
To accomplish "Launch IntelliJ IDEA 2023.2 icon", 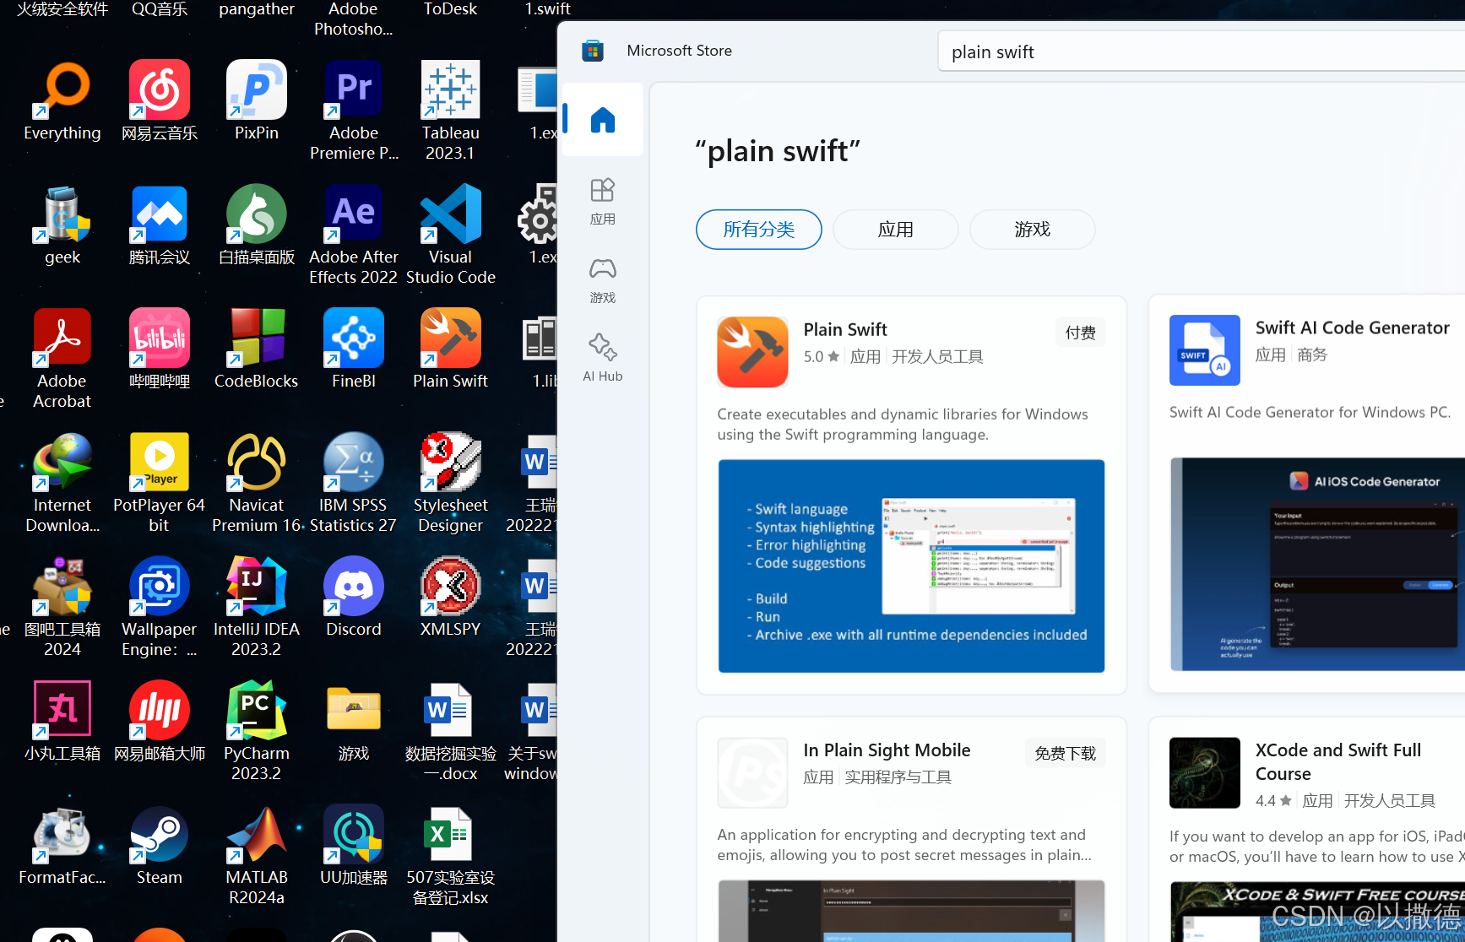I will click(257, 607).
